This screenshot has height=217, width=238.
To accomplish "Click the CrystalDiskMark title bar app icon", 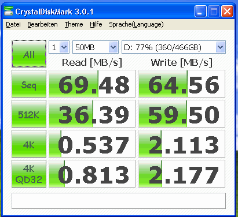I will pos(9,11).
